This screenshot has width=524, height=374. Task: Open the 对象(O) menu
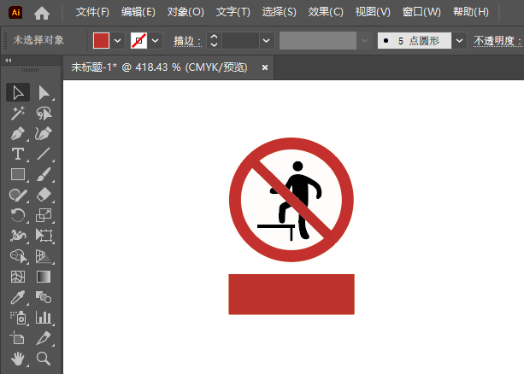click(185, 12)
